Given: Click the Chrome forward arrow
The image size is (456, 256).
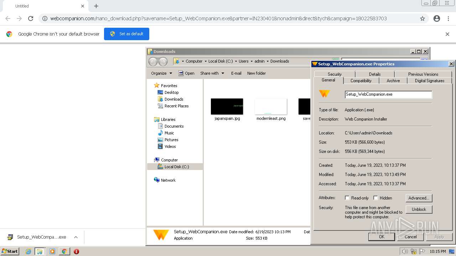Looking at the screenshot, I should [19, 18].
